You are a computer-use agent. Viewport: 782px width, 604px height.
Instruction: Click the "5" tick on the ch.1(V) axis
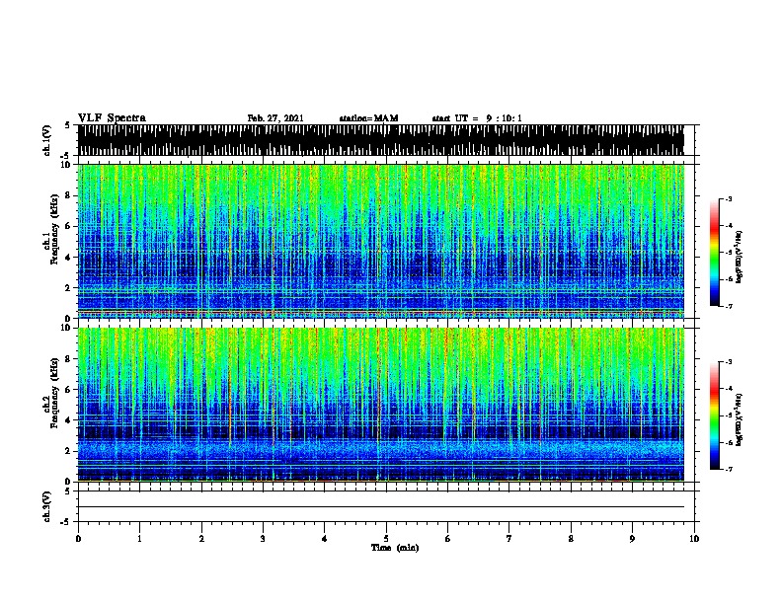tap(68, 125)
